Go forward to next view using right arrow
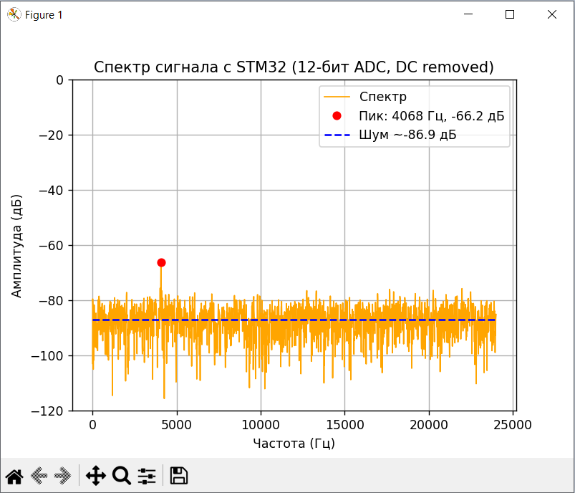 pyautogui.click(x=63, y=475)
